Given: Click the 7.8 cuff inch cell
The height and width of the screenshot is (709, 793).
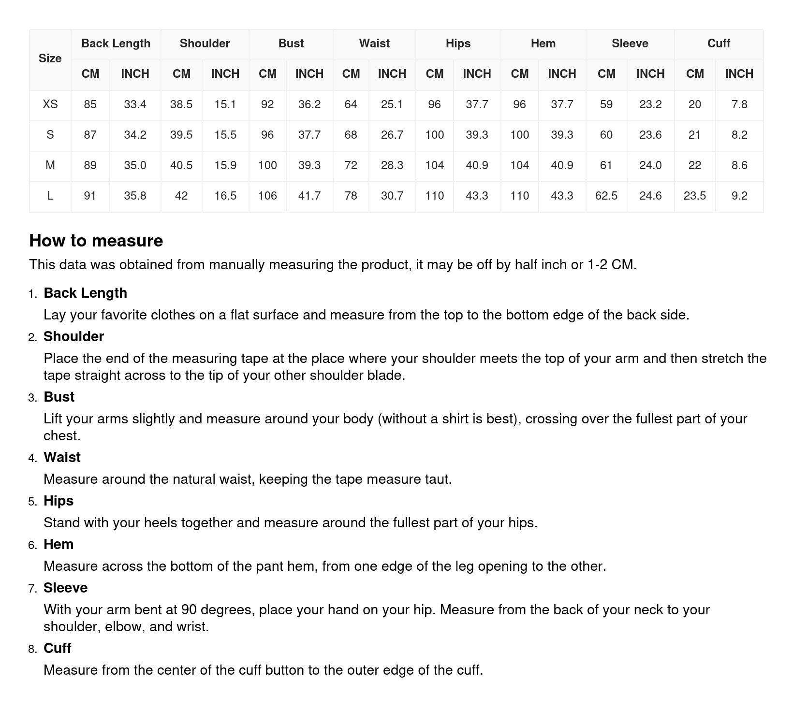Looking at the screenshot, I should pos(739,104).
